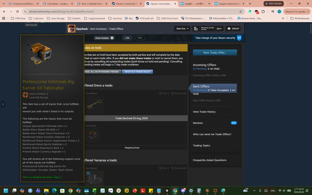This screenshot has height=195, width=312.
Task: Open the tab search dropdown arrow
Action: (4, 3)
